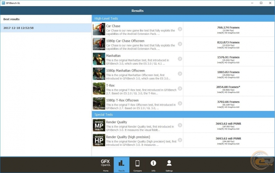Open the Info tab
This screenshot has height=173, width=275.
pyautogui.click(x=153, y=165)
